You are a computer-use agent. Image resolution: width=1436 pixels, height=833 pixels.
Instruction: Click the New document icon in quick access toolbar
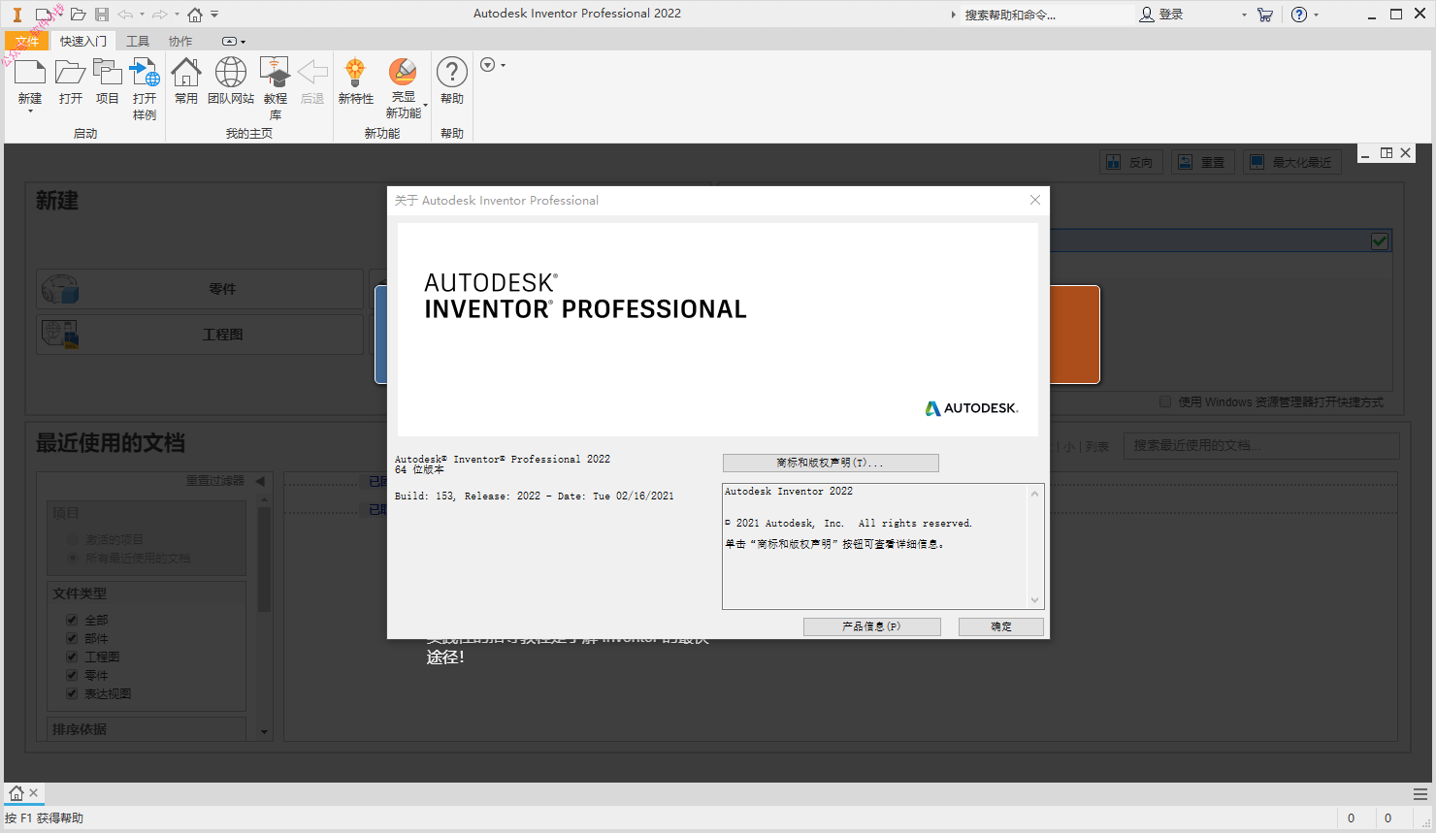[x=44, y=15]
